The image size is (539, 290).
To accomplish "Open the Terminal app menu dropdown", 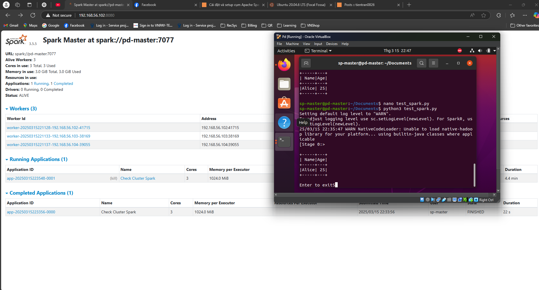I will point(318,51).
